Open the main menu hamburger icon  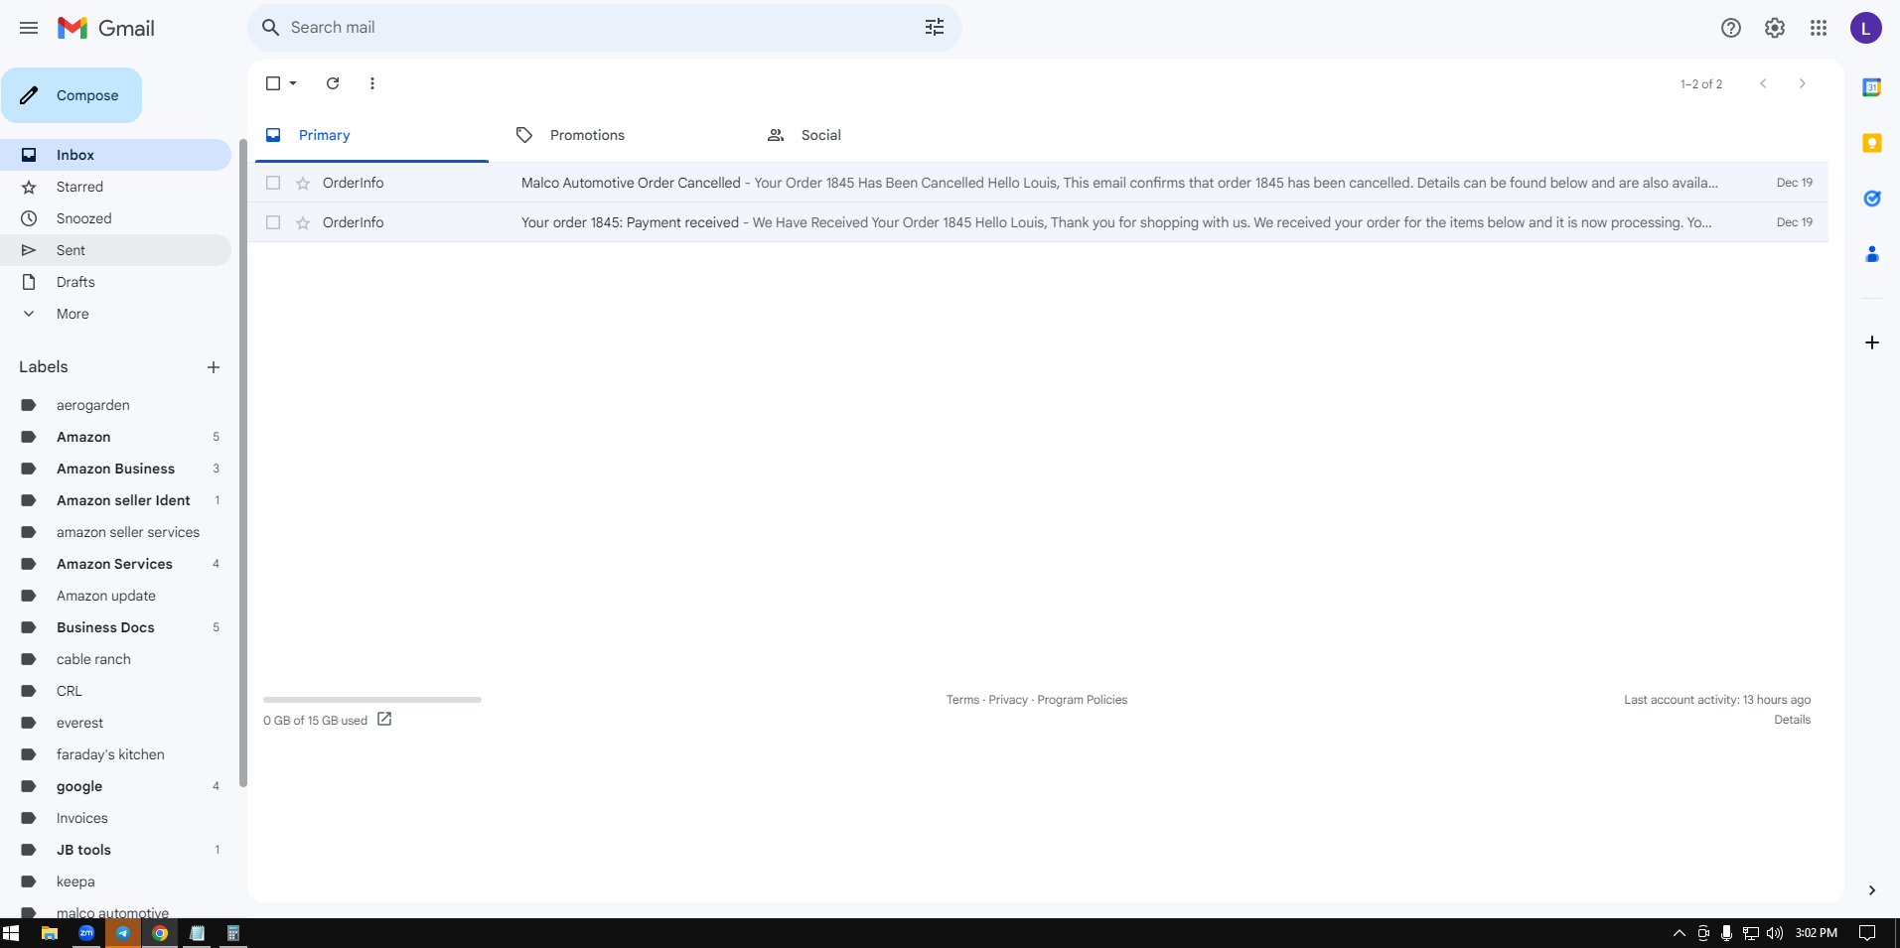pos(29,28)
